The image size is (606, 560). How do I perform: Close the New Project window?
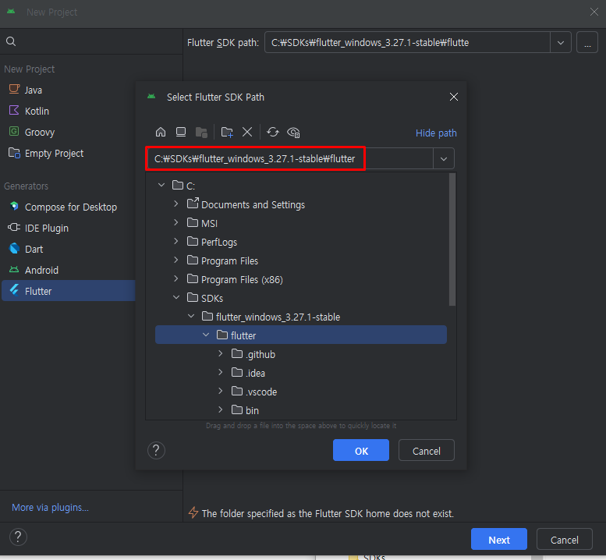(x=594, y=12)
